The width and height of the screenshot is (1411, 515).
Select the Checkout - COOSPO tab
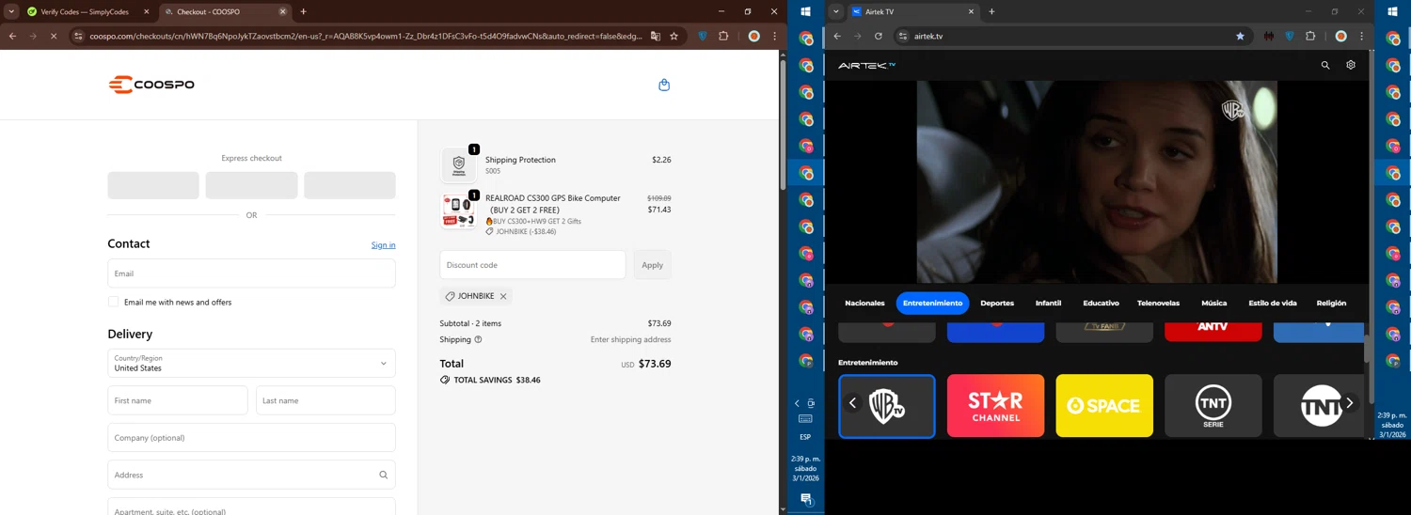point(224,11)
